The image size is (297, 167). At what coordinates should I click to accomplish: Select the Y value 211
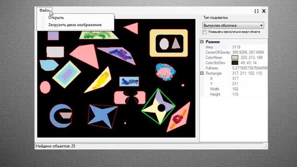pos(235,83)
